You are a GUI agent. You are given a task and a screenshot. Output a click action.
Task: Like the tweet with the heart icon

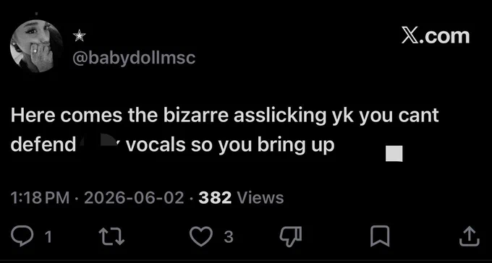(201, 237)
